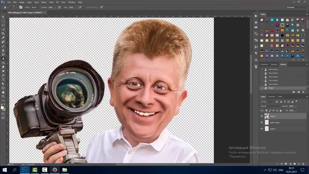The image size is (309, 174).
Task: Select the History Brush tool
Action: 3,55
